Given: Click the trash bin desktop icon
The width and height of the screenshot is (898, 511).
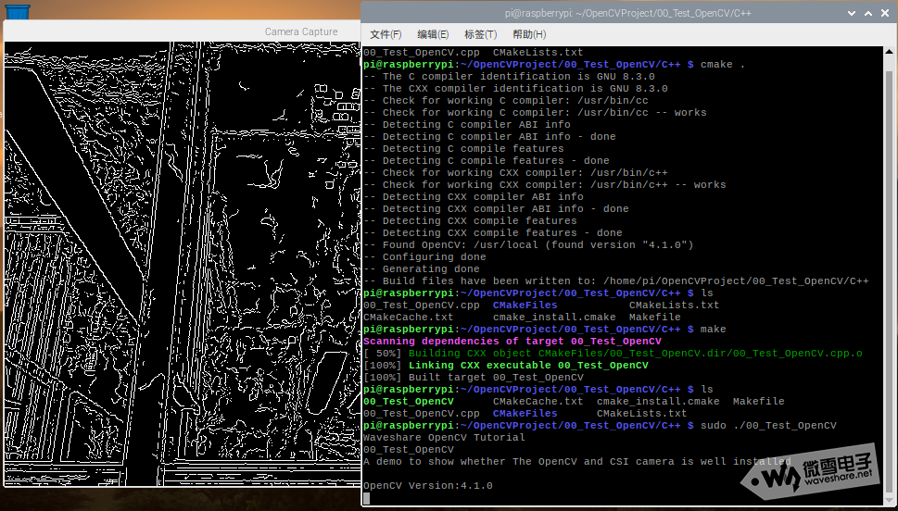Looking at the screenshot, I should 17,10.
